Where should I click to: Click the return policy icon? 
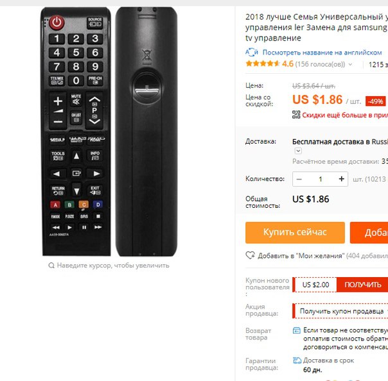(x=296, y=330)
